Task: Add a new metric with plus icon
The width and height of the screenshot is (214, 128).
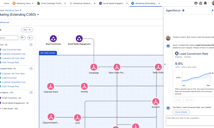Action: 31,45
